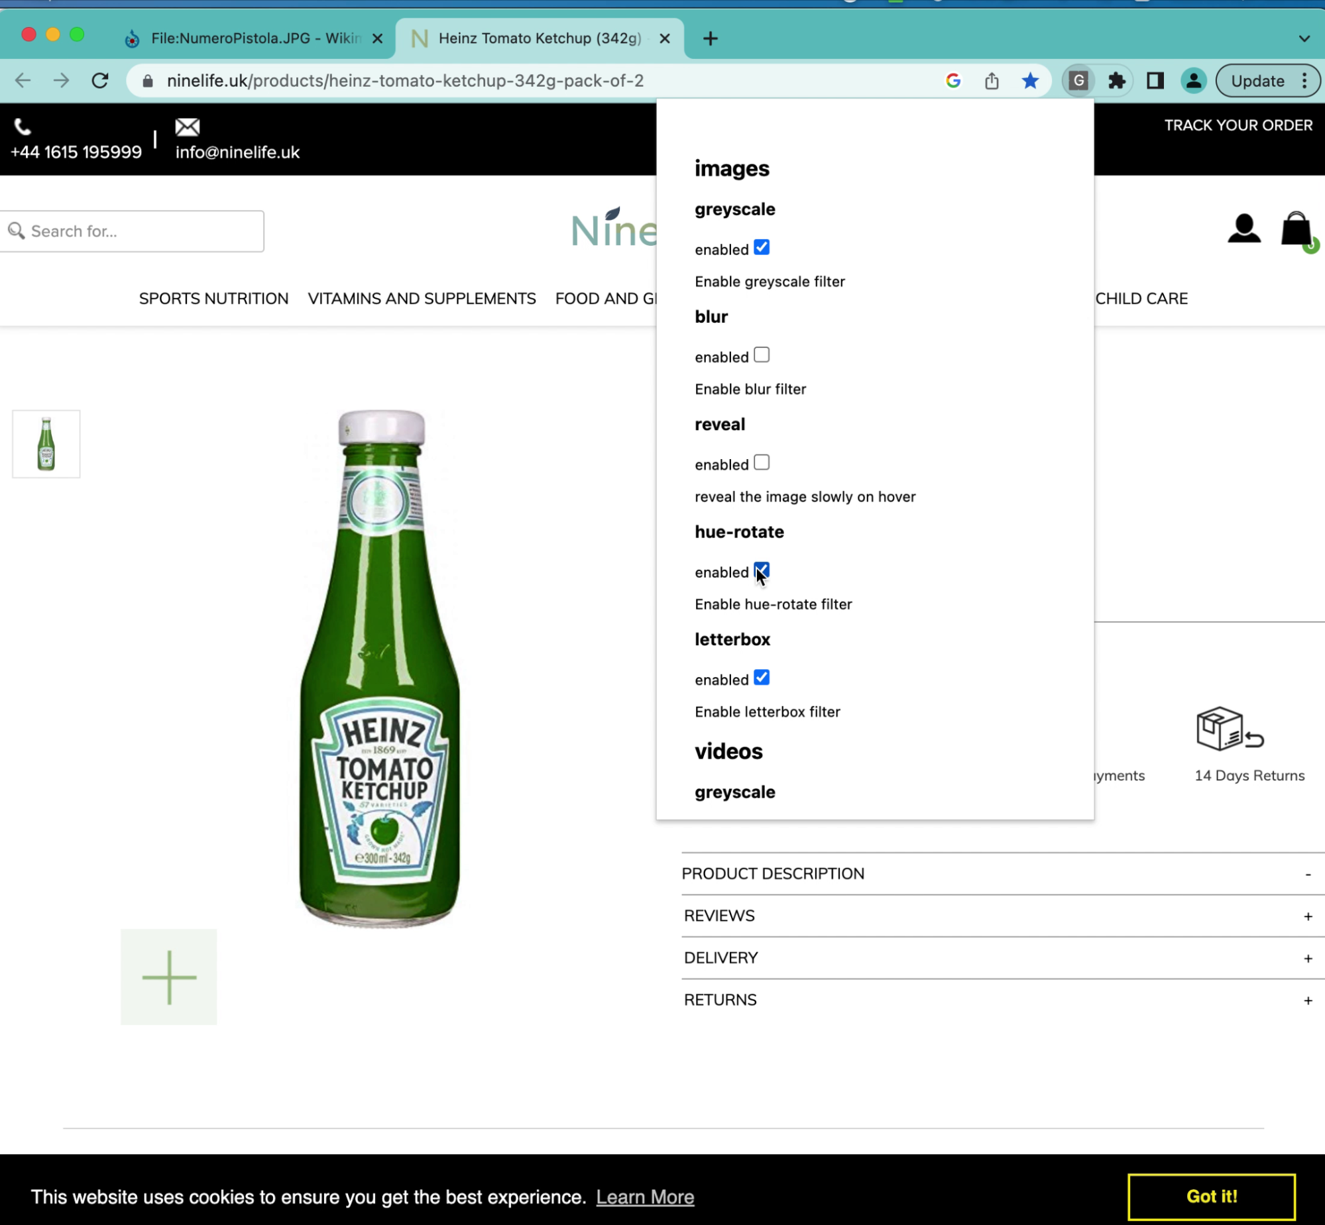The width and height of the screenshot is (1325, 1225).
Task: Click the main green ketchup bottle image
Action: click(x=380, y=668)
